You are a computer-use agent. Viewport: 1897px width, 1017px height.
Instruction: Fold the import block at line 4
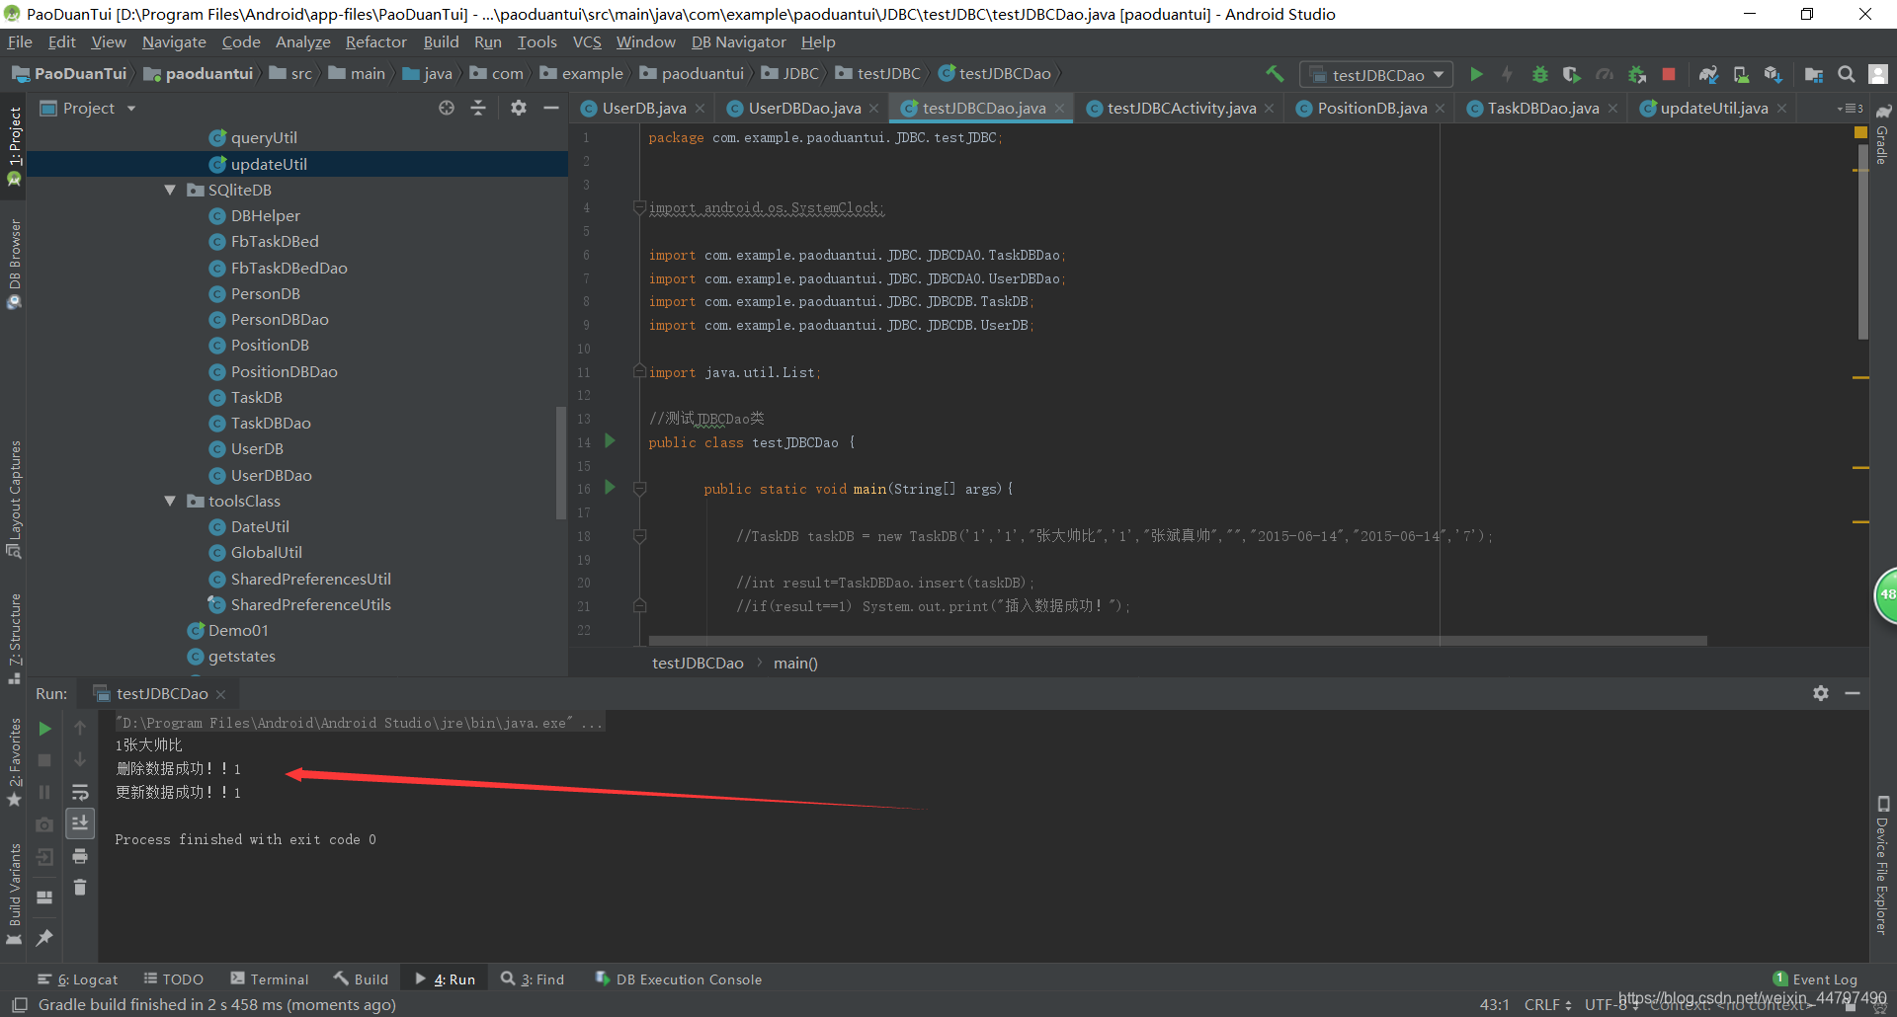[639, 207]
